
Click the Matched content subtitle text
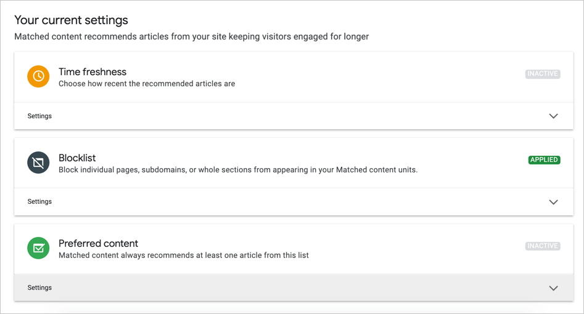tap(191, 37)
